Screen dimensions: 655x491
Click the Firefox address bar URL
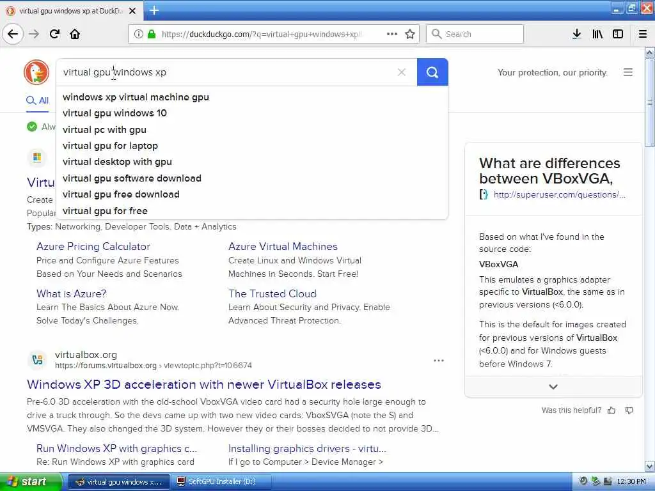tap(262, 34)
